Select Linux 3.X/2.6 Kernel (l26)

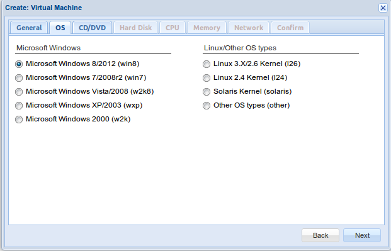coord(207,64)
